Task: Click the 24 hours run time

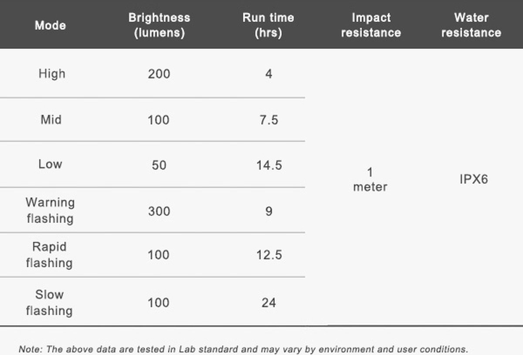Action: [268, 303]
